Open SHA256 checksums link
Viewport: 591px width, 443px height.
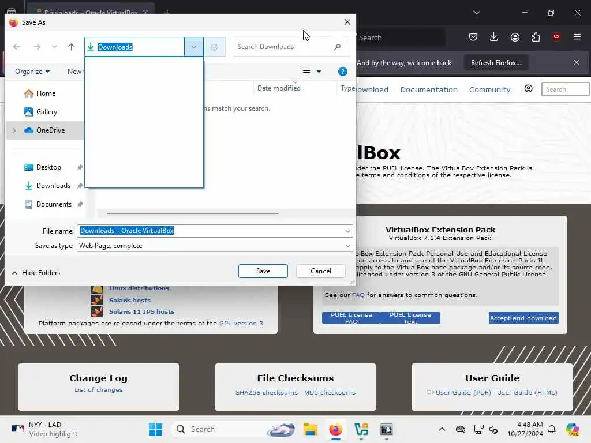point(267,392)
